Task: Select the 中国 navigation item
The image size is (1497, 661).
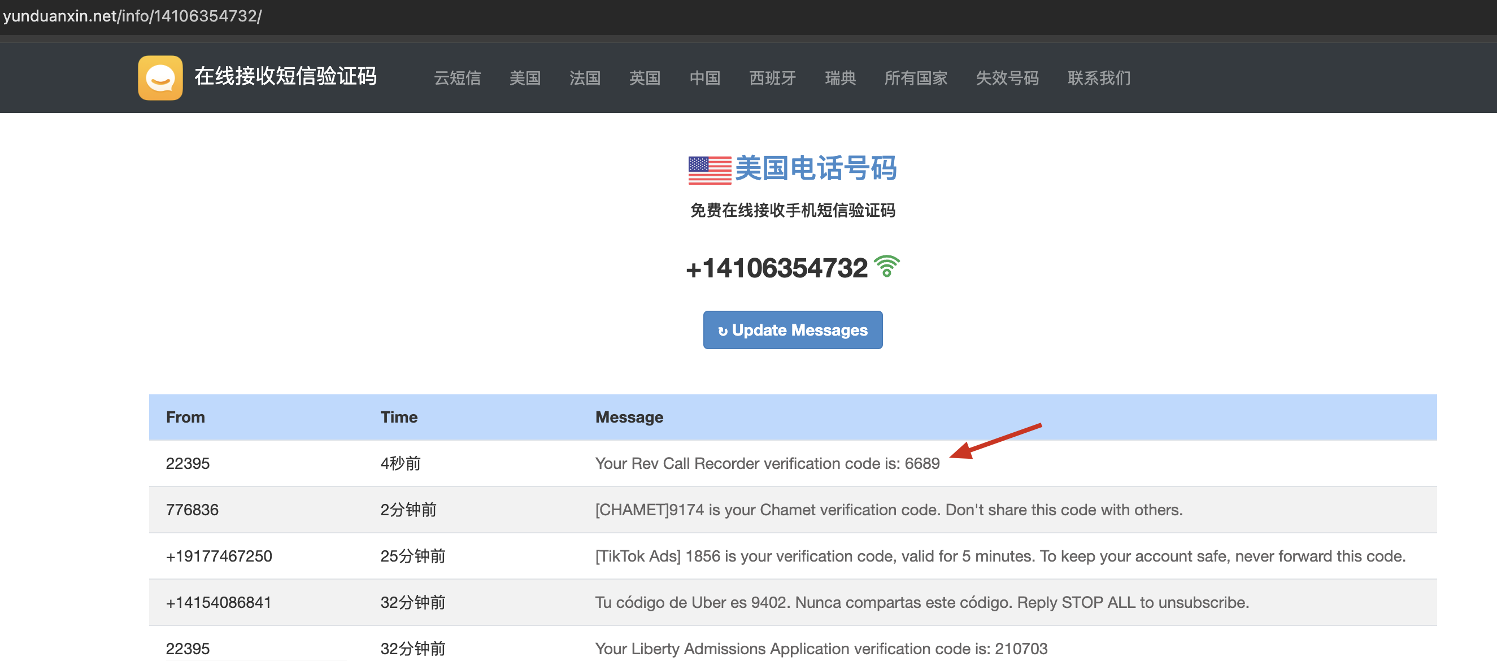Action: [704, 78]
